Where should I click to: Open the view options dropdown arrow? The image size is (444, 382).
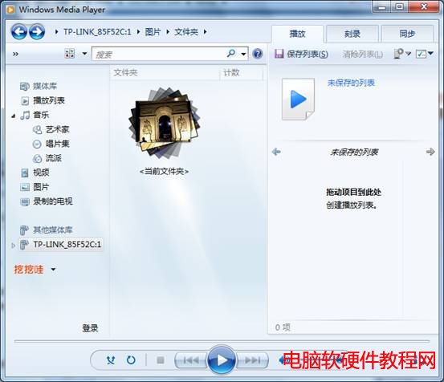click(84, 54)
